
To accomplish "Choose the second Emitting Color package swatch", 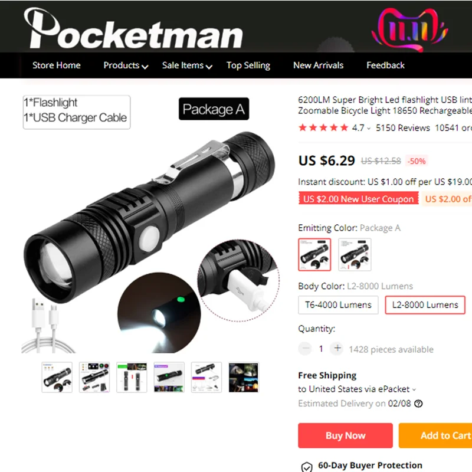I will pyautogui.click(x=355, y=255).
